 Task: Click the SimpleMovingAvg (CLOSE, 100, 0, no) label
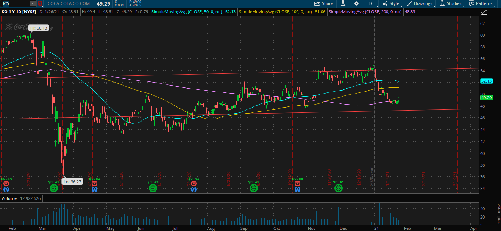pos(276,12)
